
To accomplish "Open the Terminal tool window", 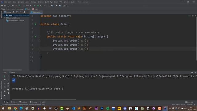I will click(x=34, y=102).
